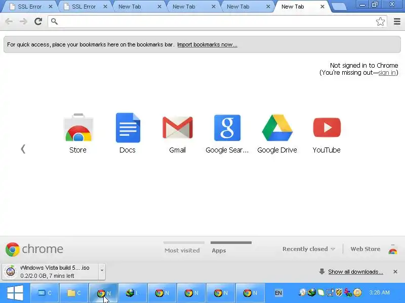Screen dimensions: 405x303
Task: Switch to the folder taskbar button
Action: [x=74, y=293]
